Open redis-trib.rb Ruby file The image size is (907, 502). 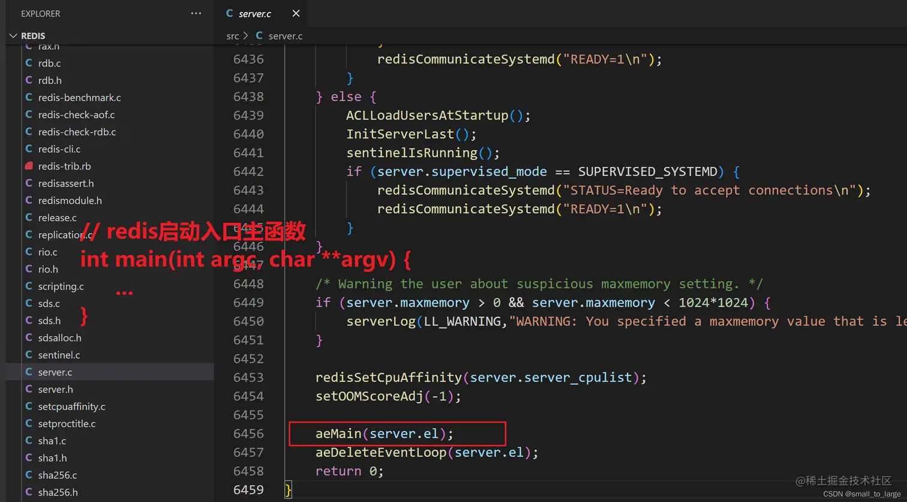[x=64, y=166]
